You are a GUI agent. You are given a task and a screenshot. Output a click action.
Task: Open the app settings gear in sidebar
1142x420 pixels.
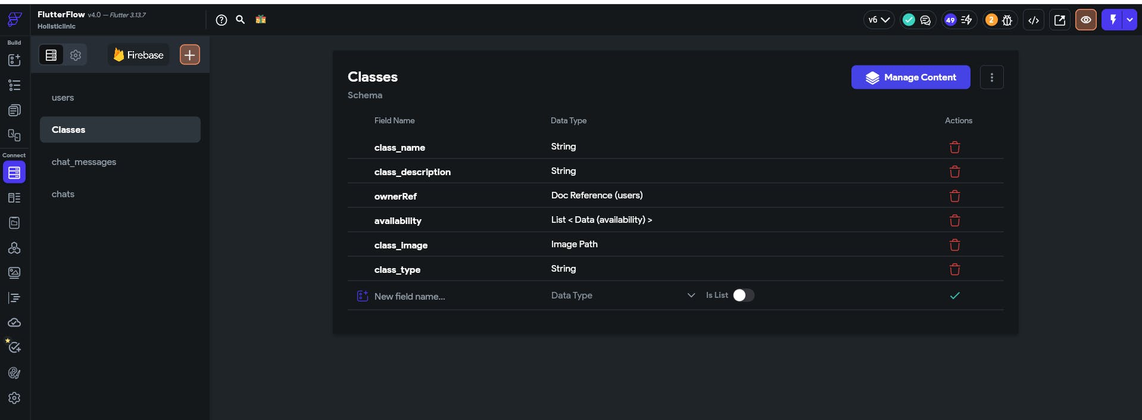coord(14,398)
